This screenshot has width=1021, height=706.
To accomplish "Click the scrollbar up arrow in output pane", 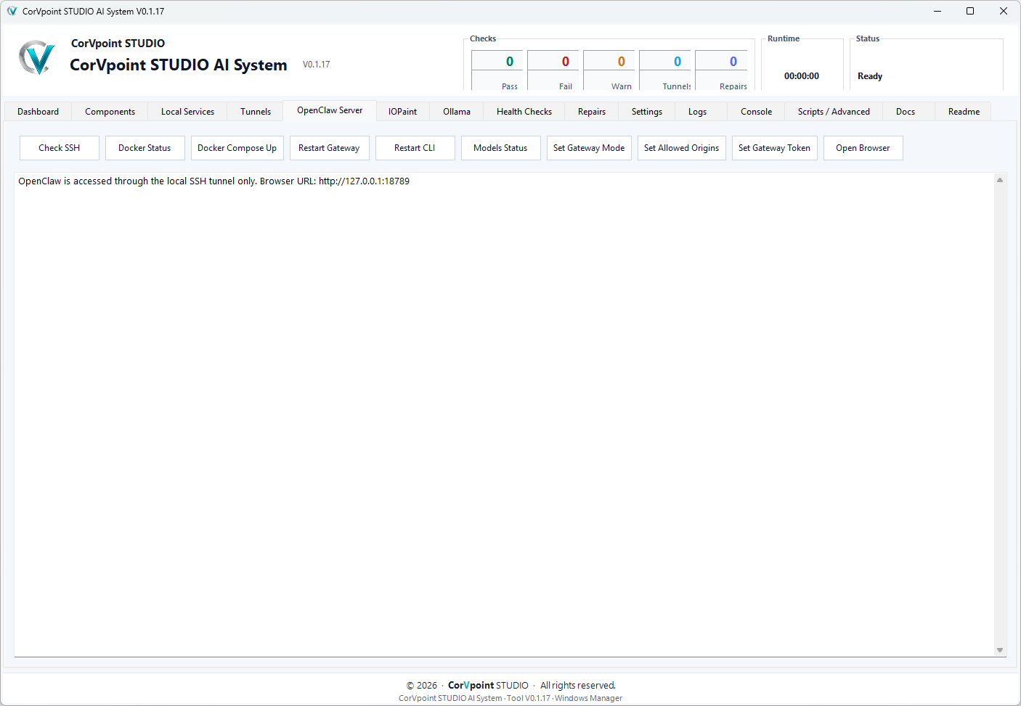I will pos(1000,180).
